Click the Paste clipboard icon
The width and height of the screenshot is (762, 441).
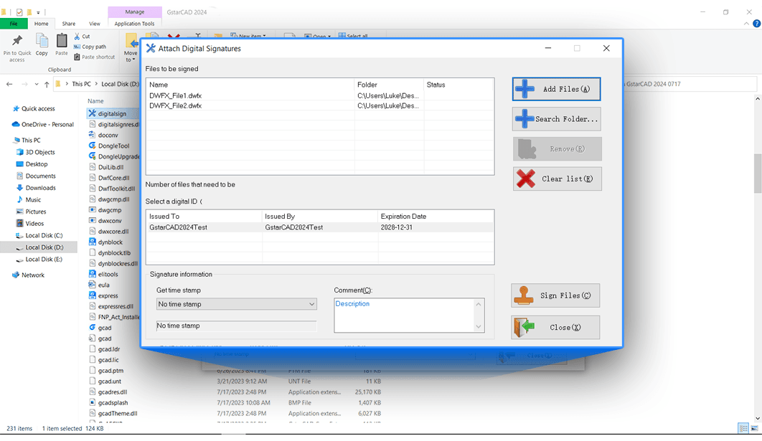click(x=62, y=44)
